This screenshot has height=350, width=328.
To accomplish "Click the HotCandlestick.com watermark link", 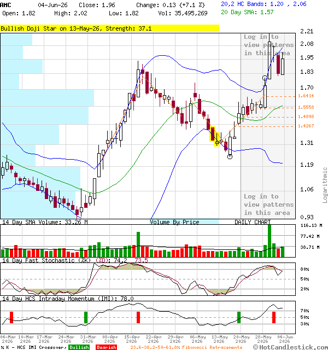I will click(290, 347).
